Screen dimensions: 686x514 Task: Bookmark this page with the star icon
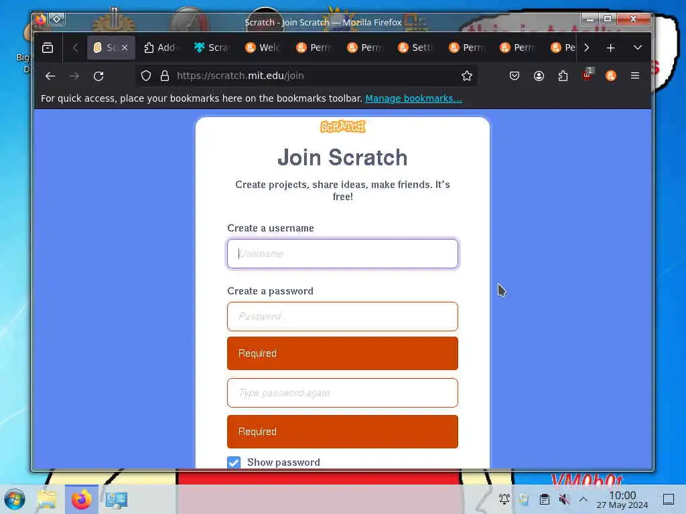point(467,76)
